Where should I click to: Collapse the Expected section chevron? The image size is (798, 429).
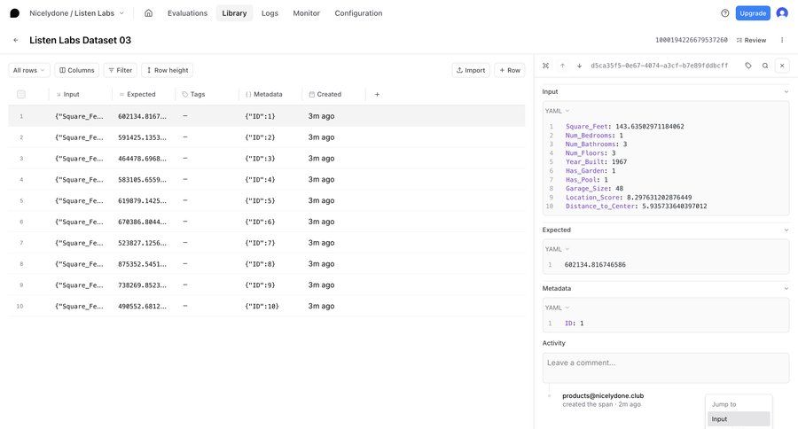[786, 230]
